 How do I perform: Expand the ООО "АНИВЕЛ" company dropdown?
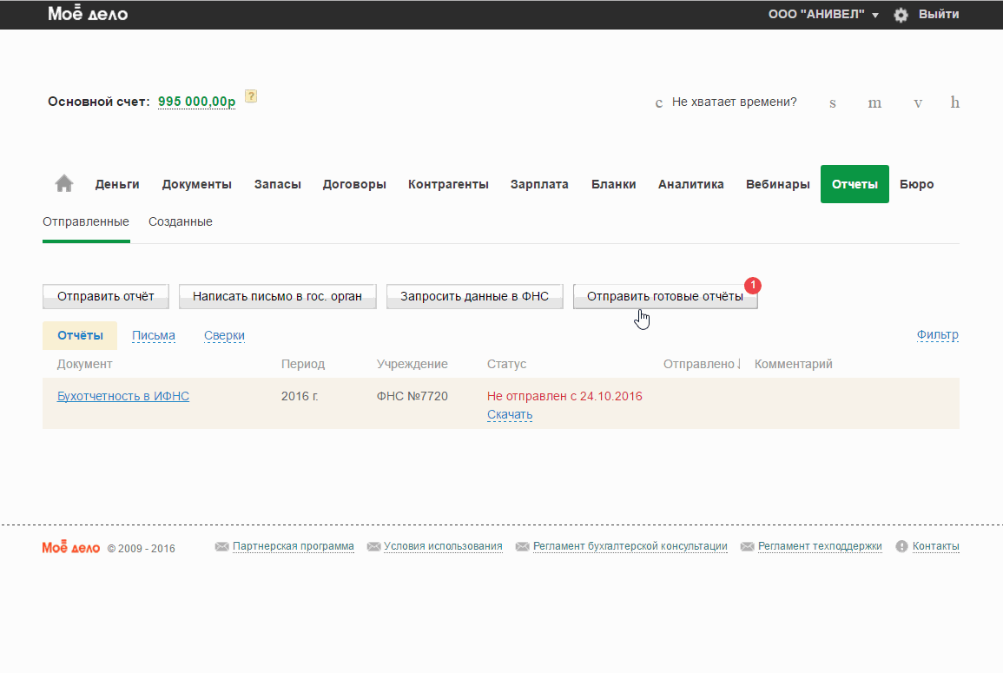point(823,15)
